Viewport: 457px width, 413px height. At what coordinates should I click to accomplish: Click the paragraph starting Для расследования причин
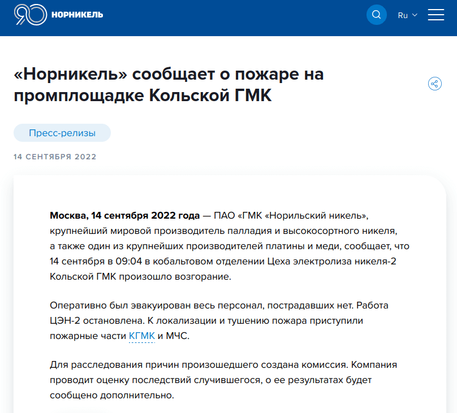[x=223, y=380]
